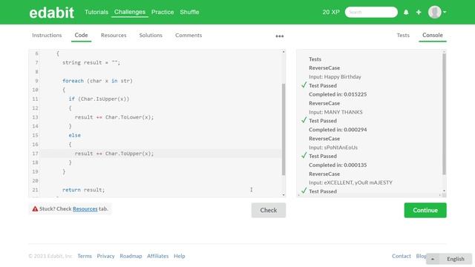Click the plus icon in header
This screenshot has width=475, height=267.
click(x=419, y=12)
